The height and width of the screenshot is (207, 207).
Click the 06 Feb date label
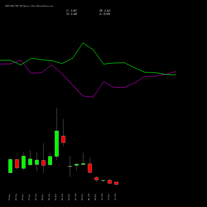pos(89,197)
